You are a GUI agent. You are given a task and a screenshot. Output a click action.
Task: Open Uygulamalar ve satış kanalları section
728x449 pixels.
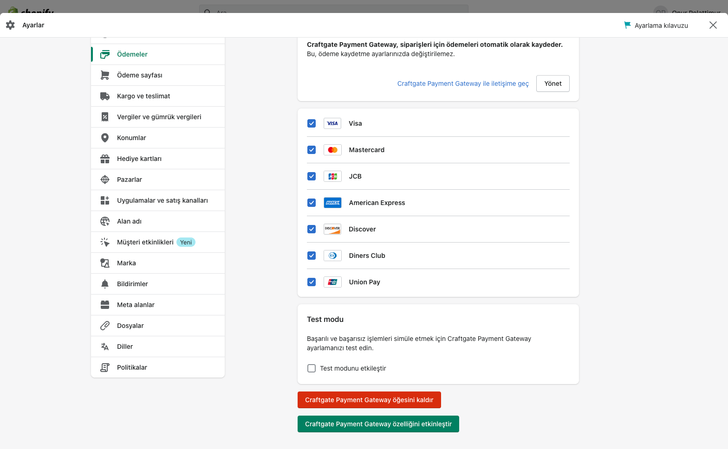tap(158, 200)
